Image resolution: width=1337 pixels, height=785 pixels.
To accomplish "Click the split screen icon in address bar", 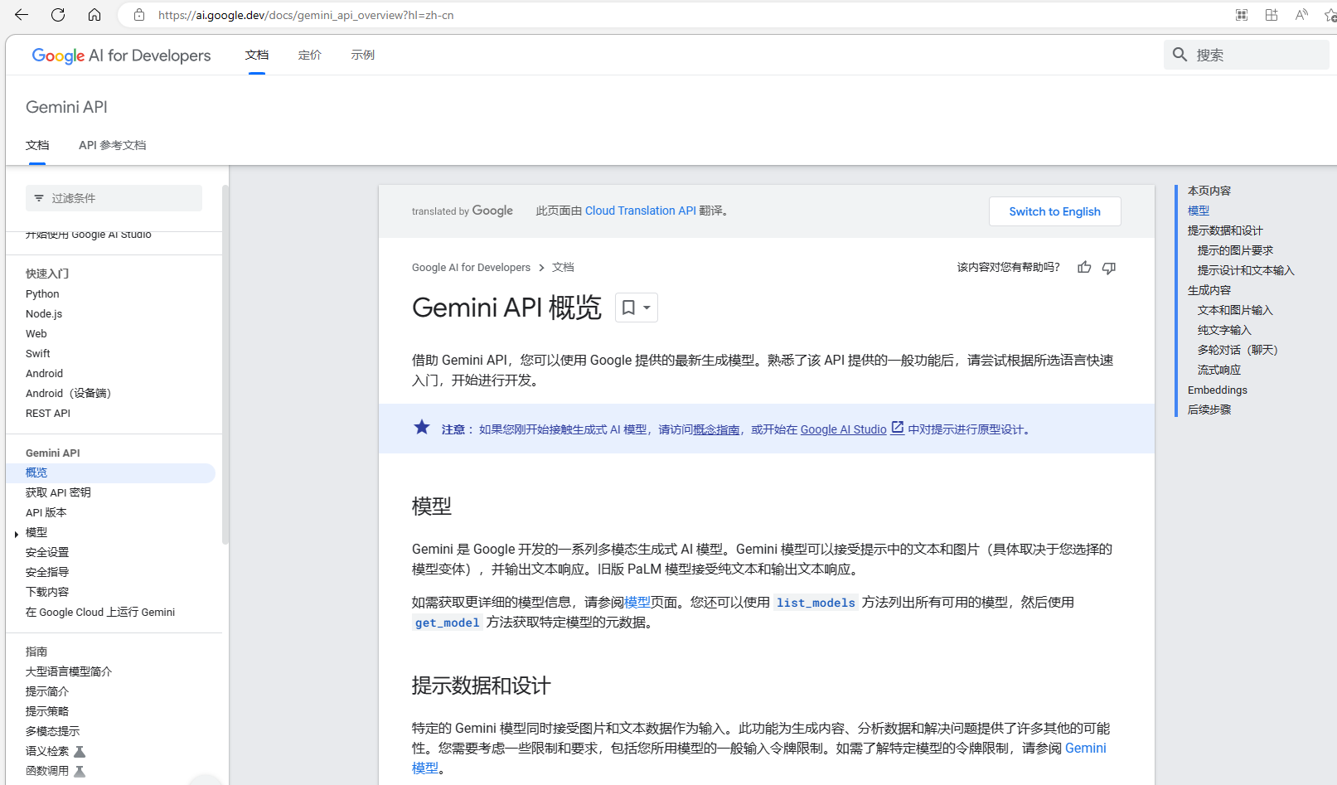I will [x=1272, y=15].
